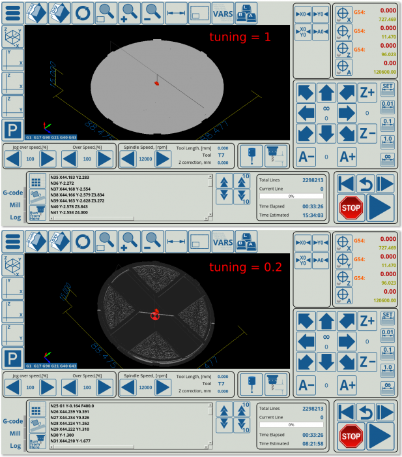Jog up arrow in top panel
Screen dimensions: 402x457
point(326,93)
